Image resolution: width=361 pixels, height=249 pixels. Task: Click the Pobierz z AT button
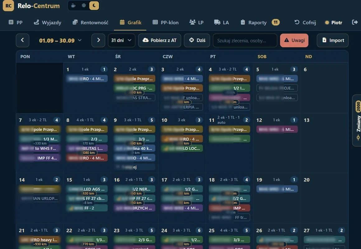(x=160, y=40)
